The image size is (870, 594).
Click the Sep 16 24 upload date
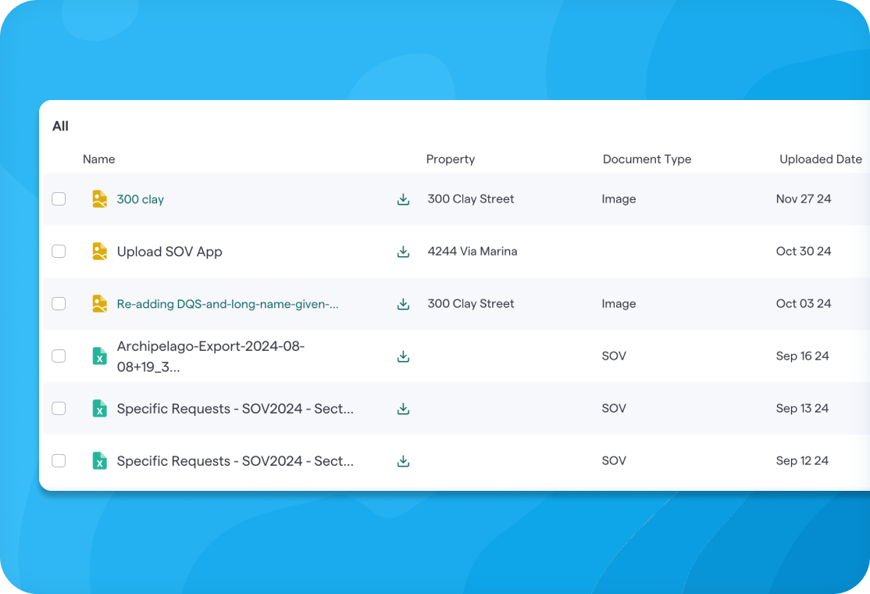tap(802, 356)
